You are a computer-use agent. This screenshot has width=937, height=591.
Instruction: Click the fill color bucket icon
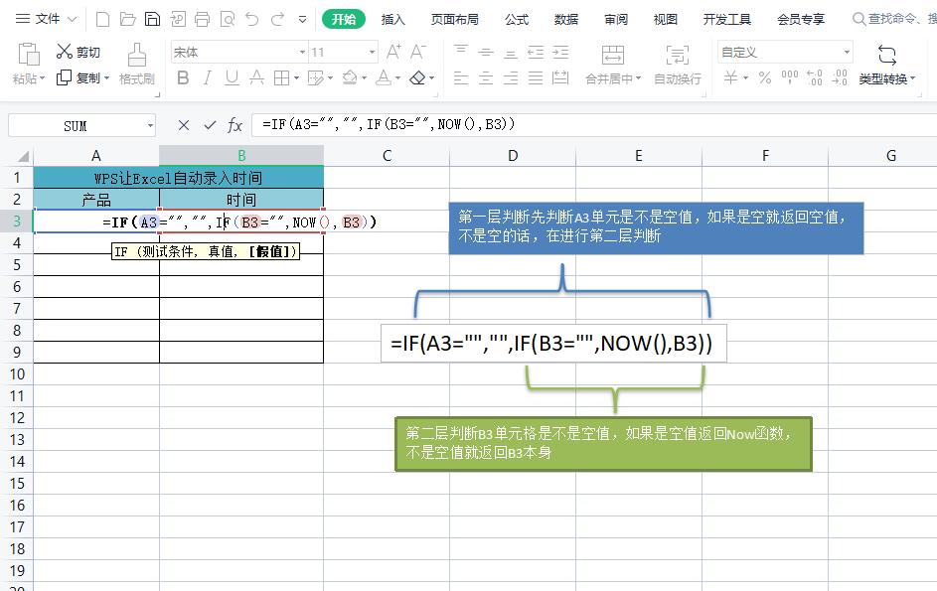(x=350, y=77)
